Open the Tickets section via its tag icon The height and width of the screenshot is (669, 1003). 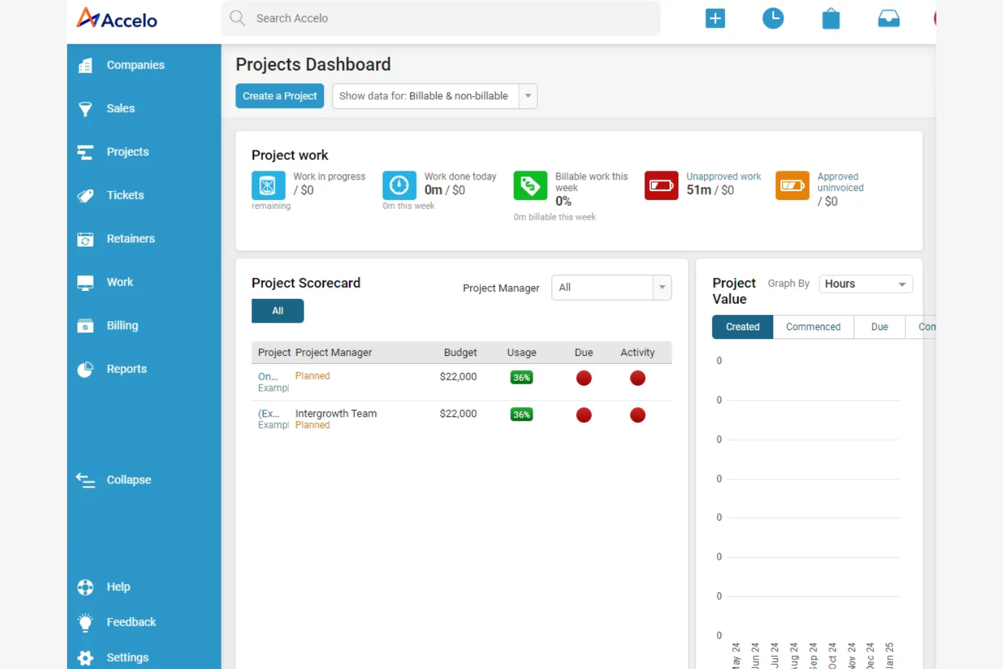click(x=85, y=195)
